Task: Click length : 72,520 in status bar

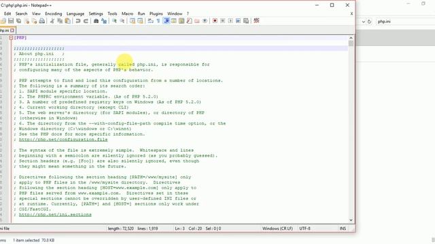Action: click(x=121, y=228)
